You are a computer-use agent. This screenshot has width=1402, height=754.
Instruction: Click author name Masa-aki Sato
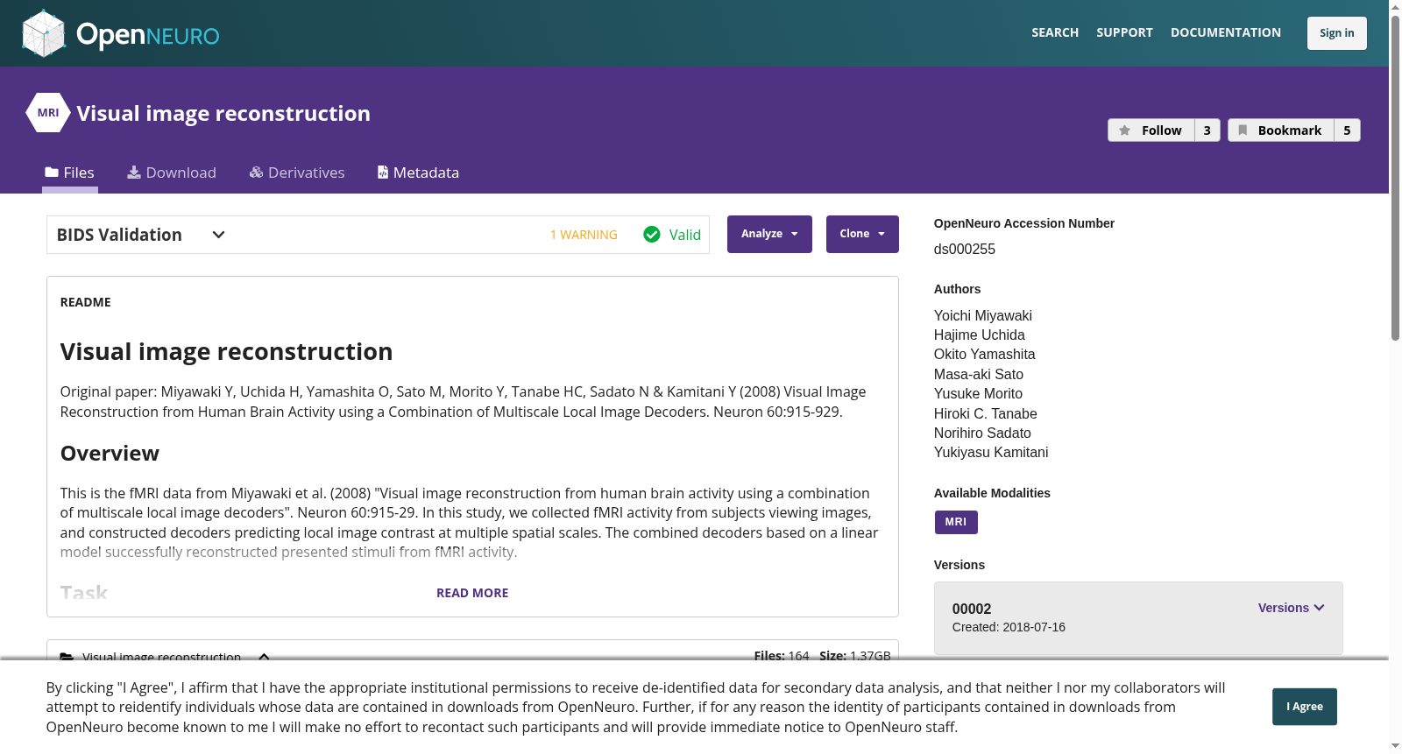(979, 374)
